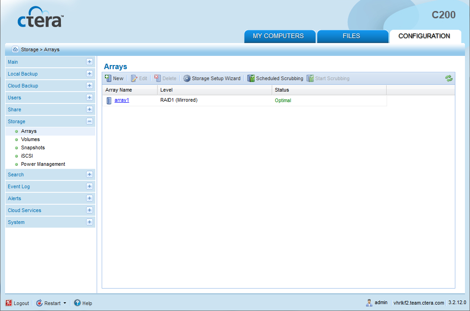The height and width of the screenshot is (311, 470).
Task: Click the Scheduled Scrubbing label
Action: point(279,78)
